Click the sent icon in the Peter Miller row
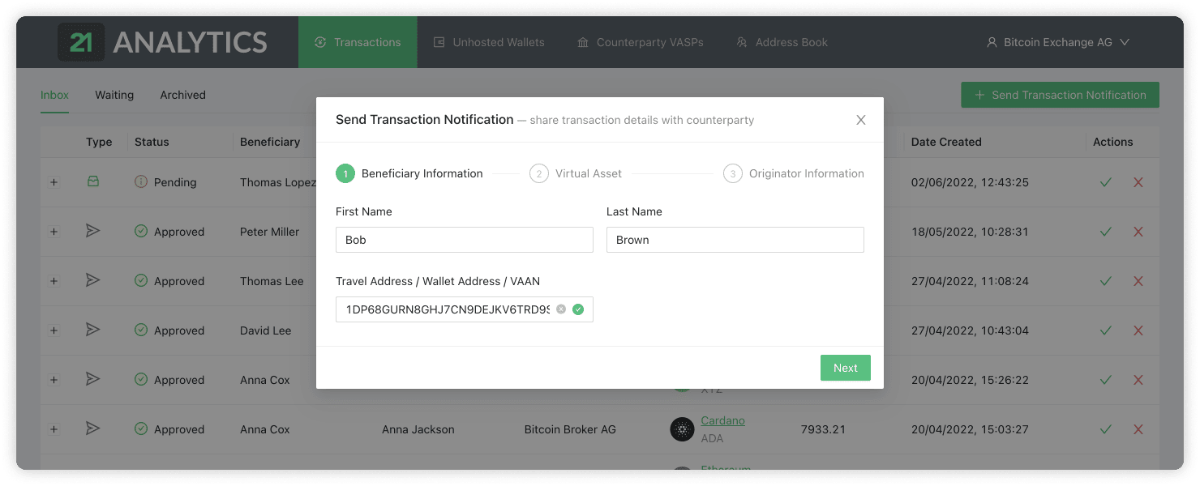The image size is (1200, 486). tap(93, 232)
